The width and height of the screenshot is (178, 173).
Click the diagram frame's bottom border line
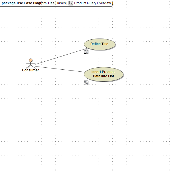pos(89,172)
